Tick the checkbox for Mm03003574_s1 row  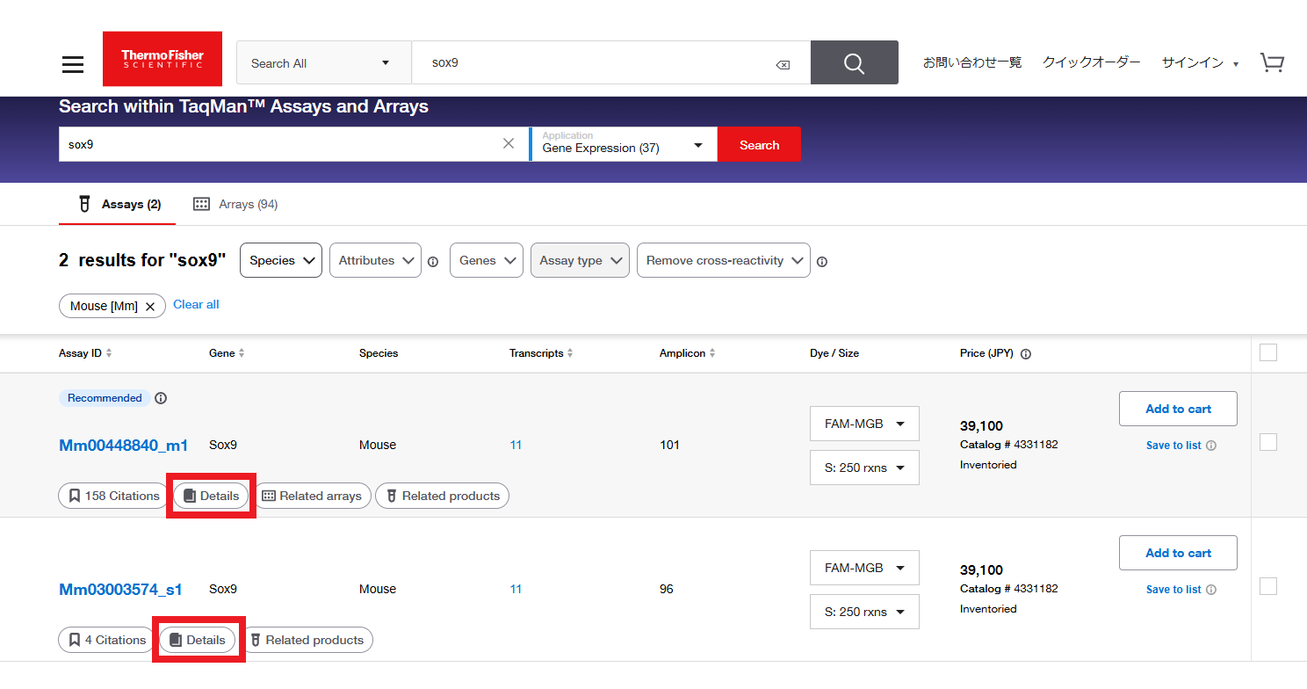(1267, 586)
